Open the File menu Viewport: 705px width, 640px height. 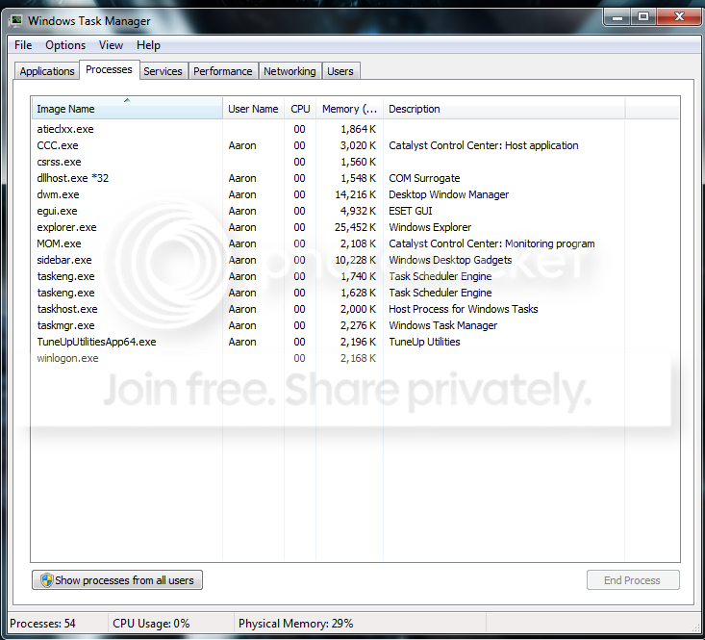pyautogui.click(x=23, y=45)
